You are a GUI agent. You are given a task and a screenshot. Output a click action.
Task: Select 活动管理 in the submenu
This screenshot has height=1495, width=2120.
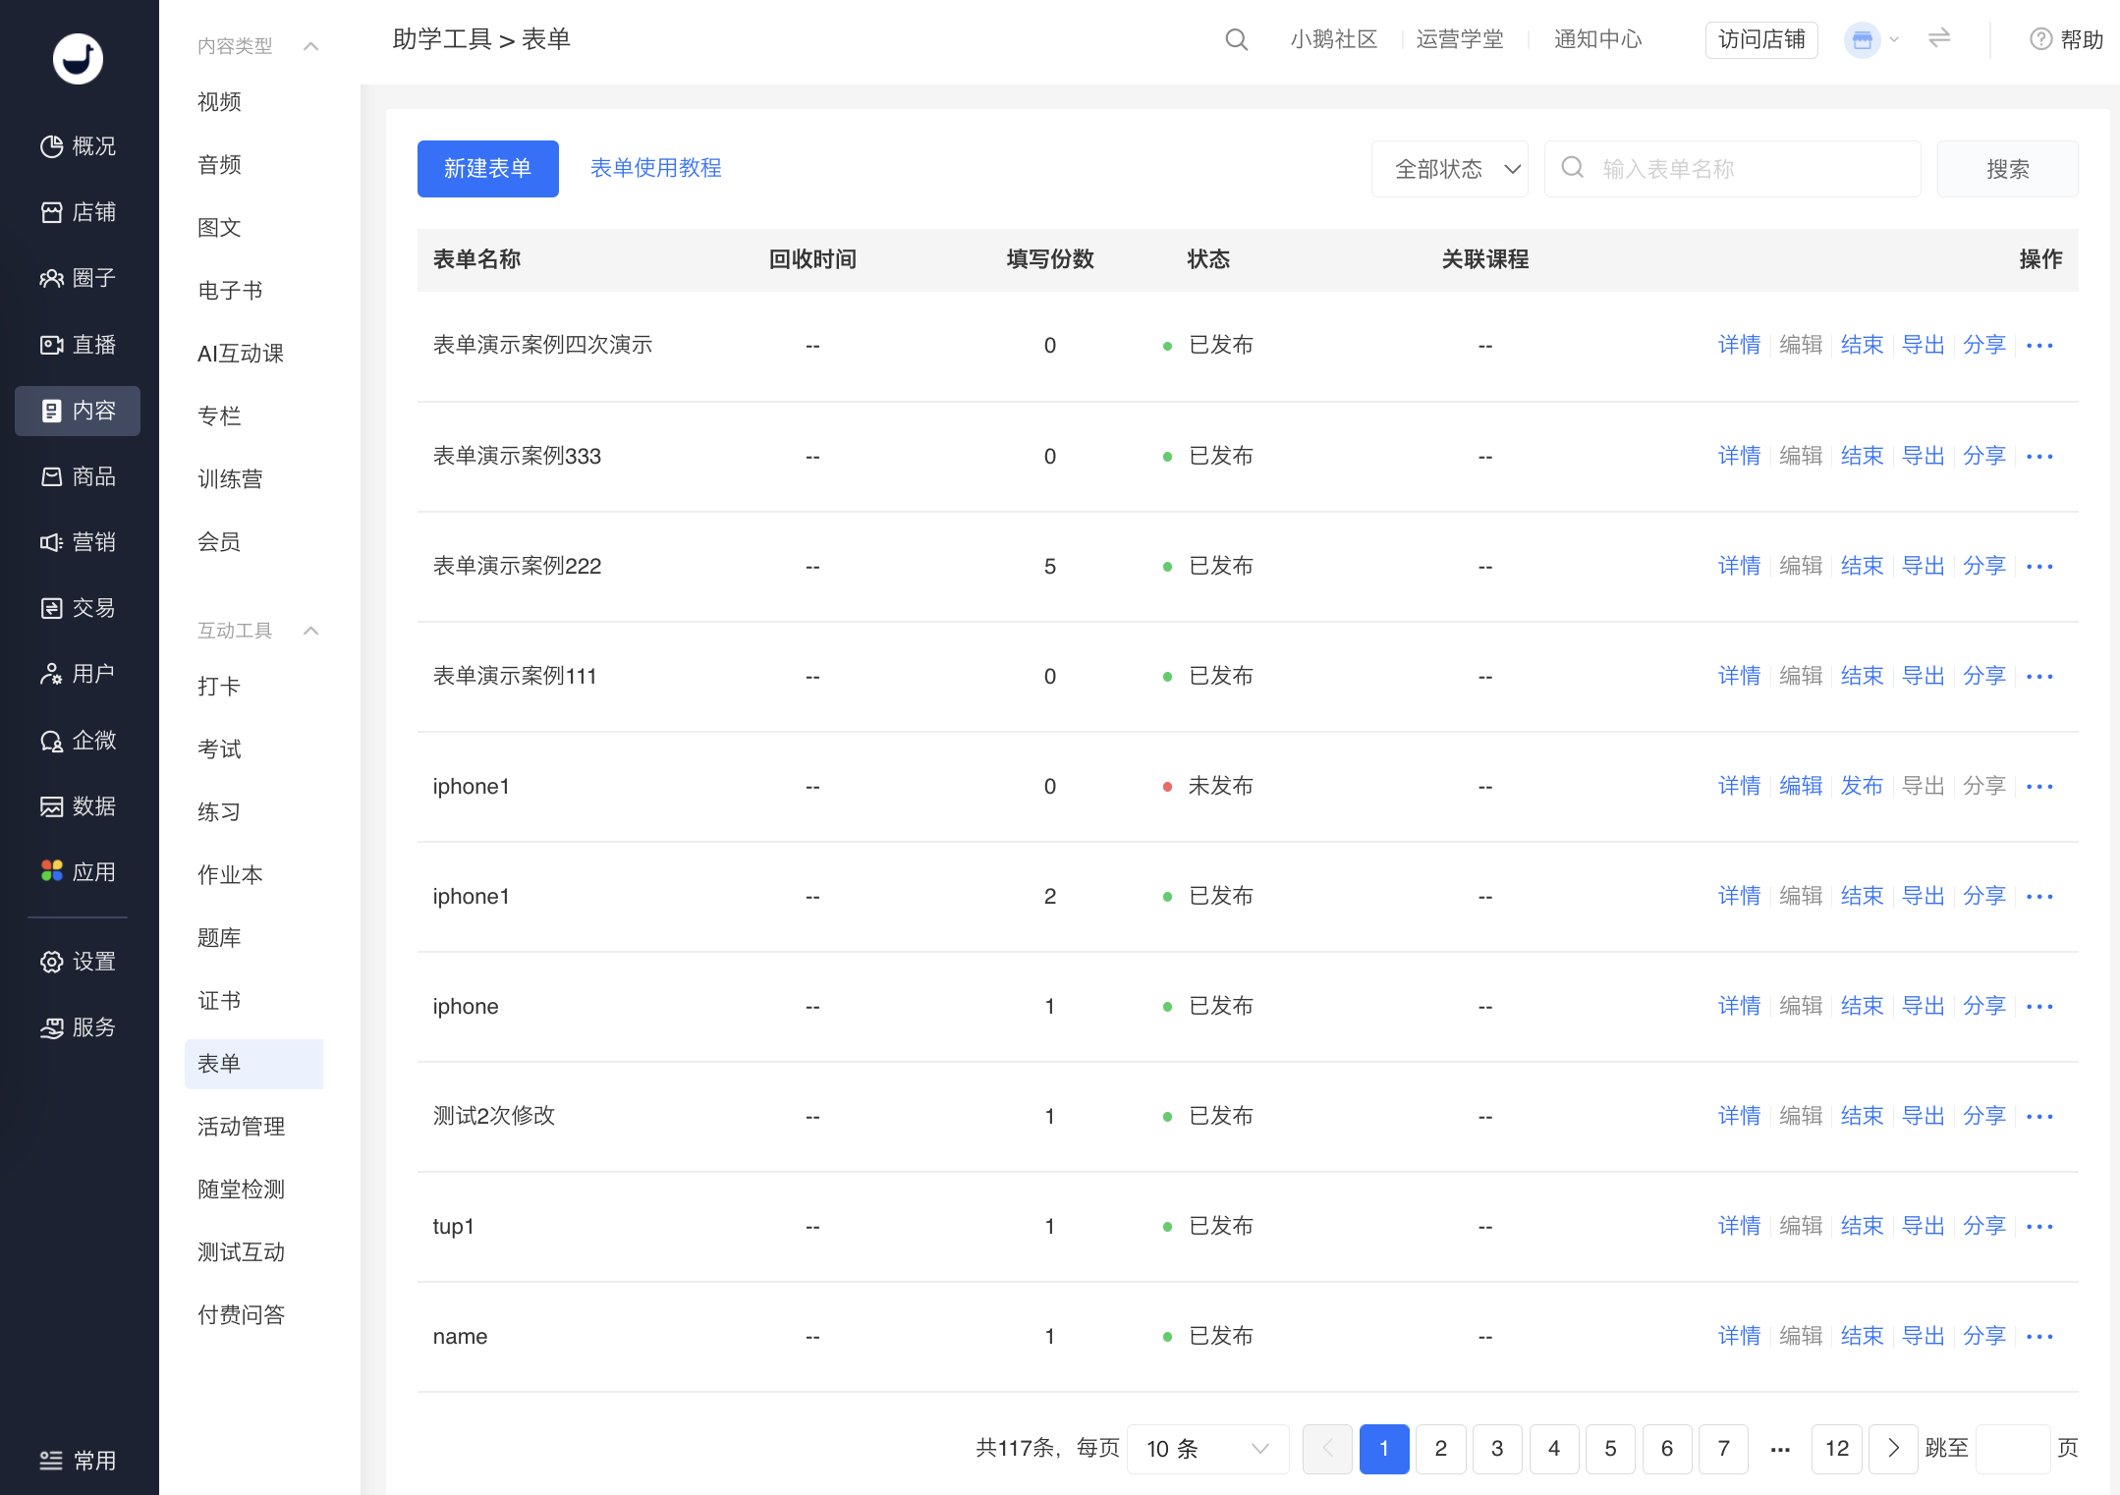(241, 1127)
